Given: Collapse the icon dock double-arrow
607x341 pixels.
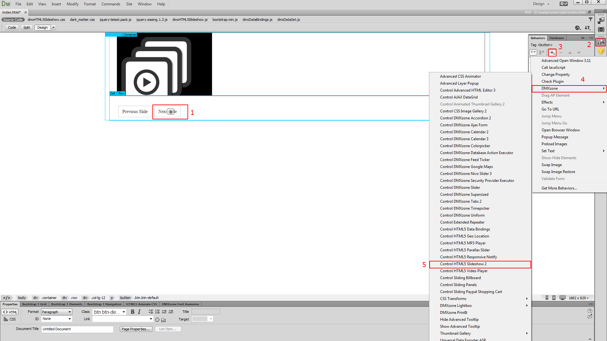Looking at the screenshot, I should [604, 11].
